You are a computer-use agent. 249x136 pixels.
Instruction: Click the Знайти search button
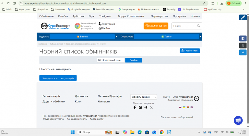pyautogui.click(x=134, y=60)
